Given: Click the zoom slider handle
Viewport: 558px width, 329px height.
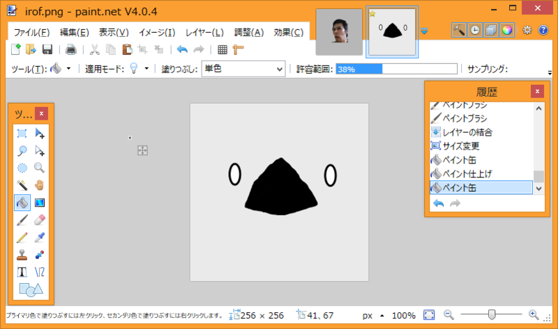Looking at the screenshot, I should coord(492,314).
